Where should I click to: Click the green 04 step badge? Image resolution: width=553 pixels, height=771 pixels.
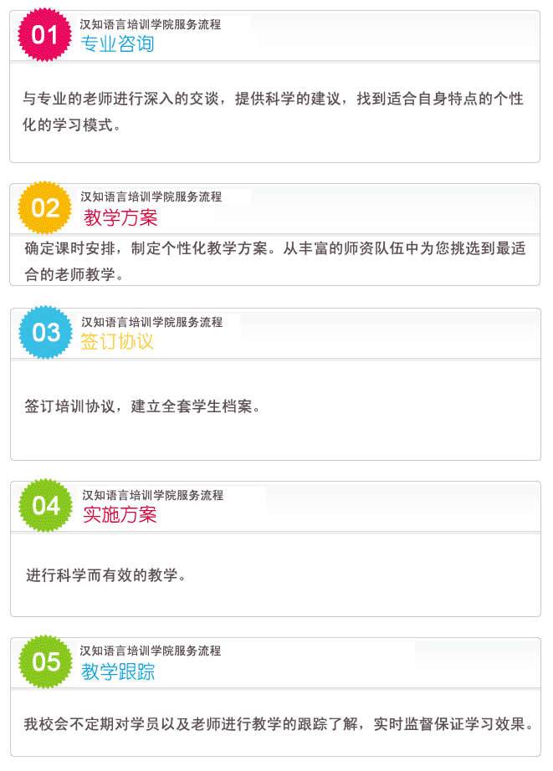(46, 505)
